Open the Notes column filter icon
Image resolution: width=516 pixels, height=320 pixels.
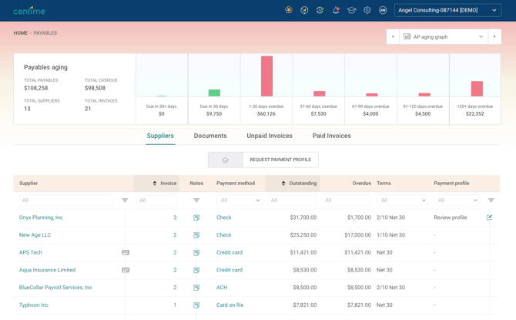(196, 200)
